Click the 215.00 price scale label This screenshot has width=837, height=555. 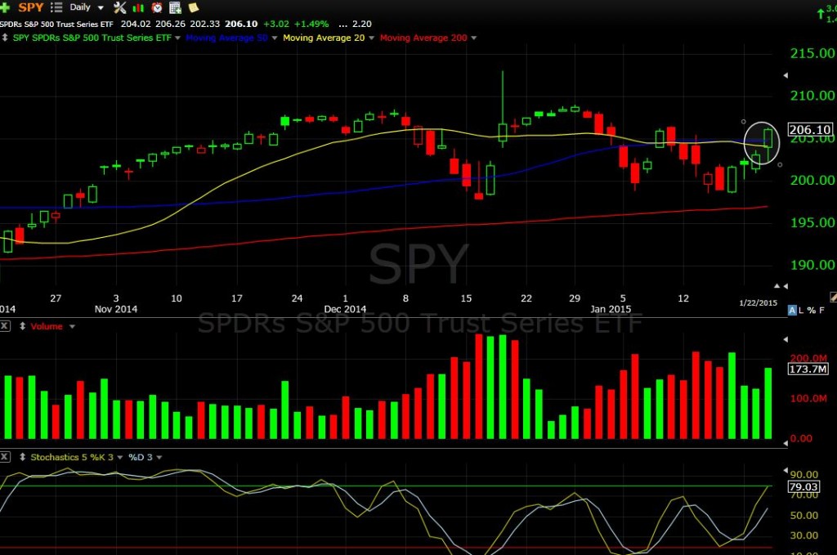812,53
